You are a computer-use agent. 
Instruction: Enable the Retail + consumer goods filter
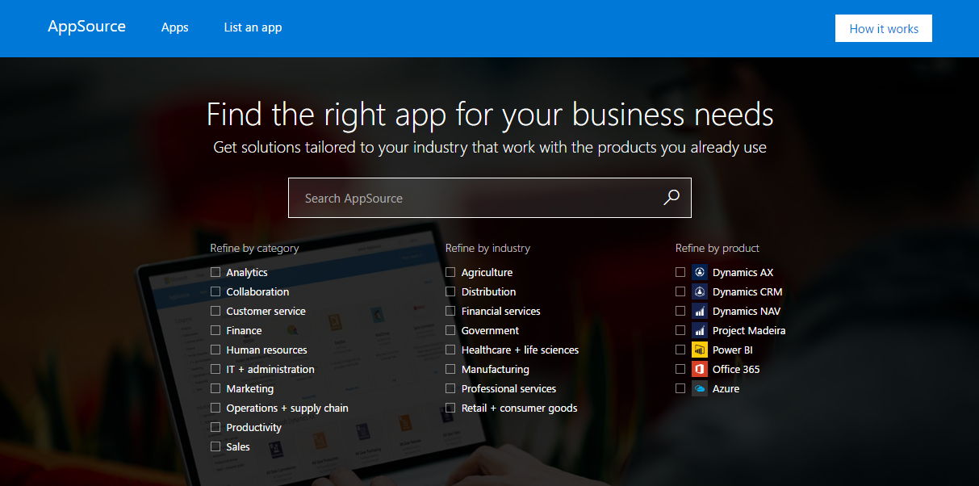tap(450, 408)
